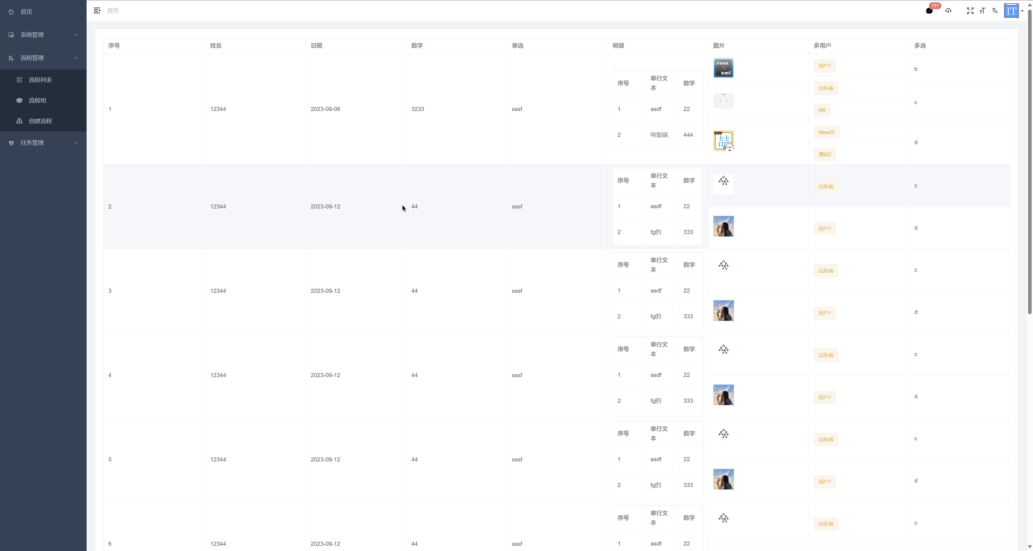Click the 系统管理 sidebar icon

point(11,35)
